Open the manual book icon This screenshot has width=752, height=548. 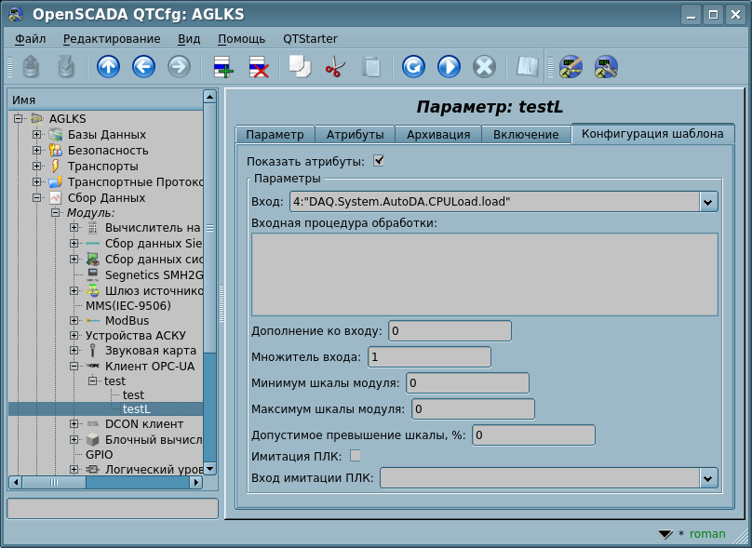(528, 67)
